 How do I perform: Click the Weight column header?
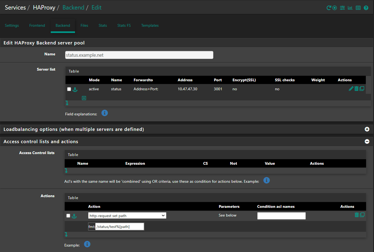coord(318,80)
